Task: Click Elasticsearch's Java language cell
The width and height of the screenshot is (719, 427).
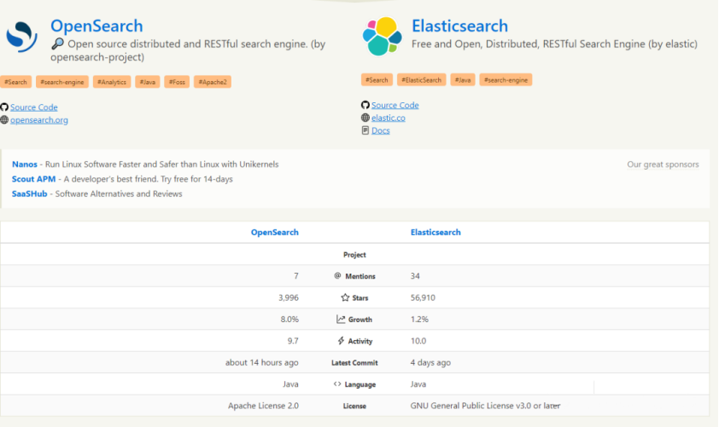Action: (418, 384)
